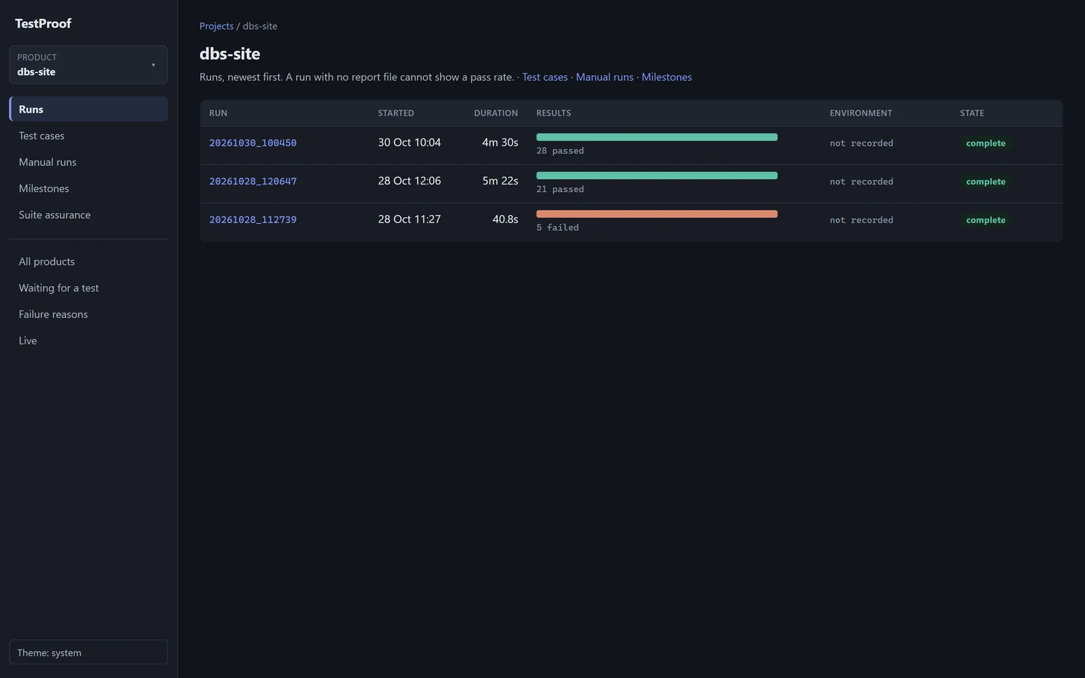The width and height of the screenshot is (1085, 678).
Task: Open run 20261030_100450
Action: point(253,143)
